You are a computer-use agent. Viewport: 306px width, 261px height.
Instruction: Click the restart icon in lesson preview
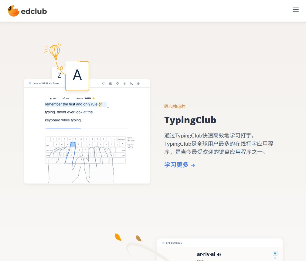point(103,83)
